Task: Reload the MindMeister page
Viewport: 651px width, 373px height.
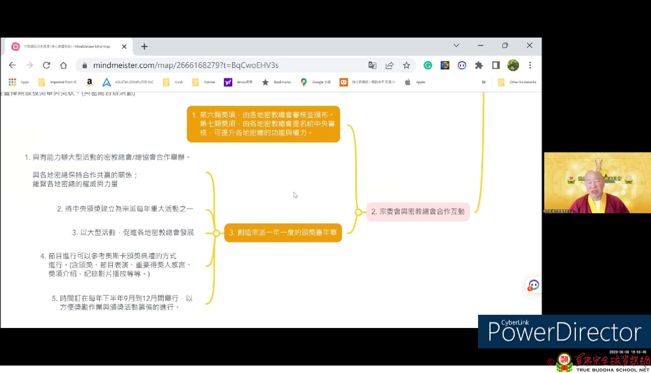Action: click(46, 65)
